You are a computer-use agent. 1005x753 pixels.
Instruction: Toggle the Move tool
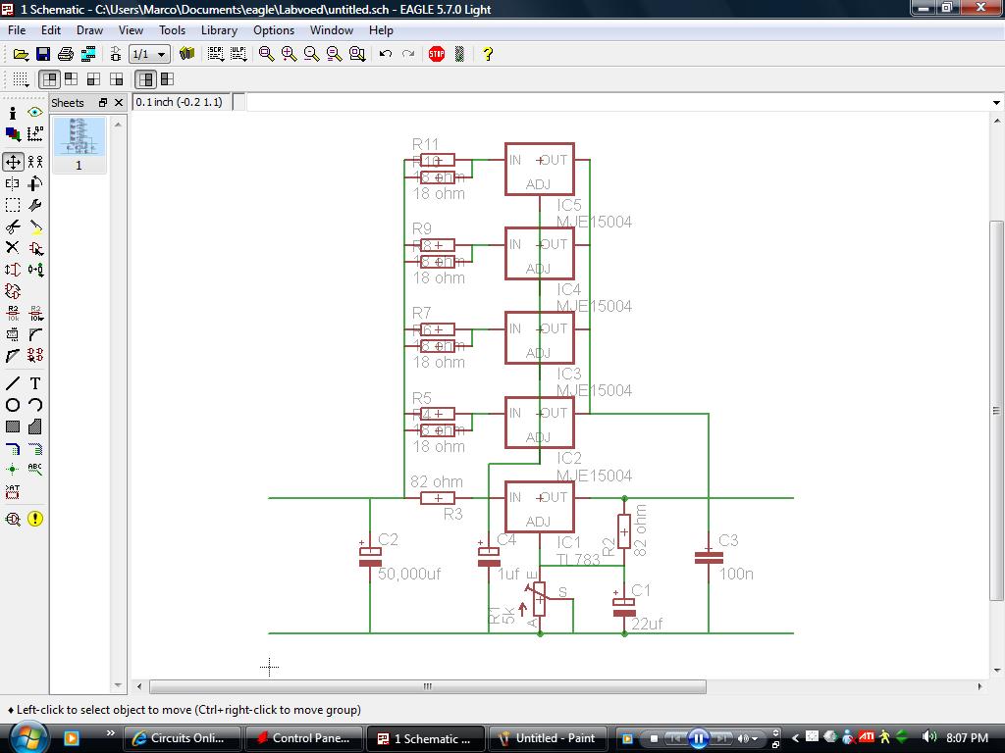pos(13,162)
